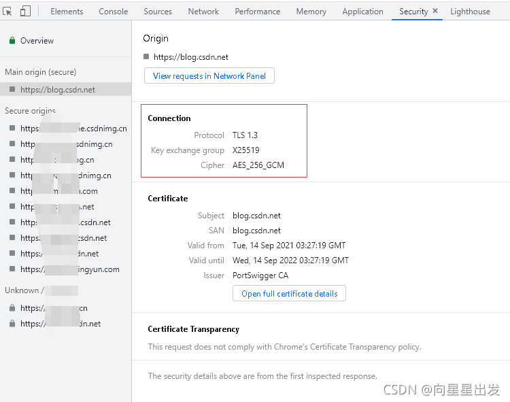Select main origin https://blog.csdn.net
This screenshot has width=510, height=402.
coord(66,89)
